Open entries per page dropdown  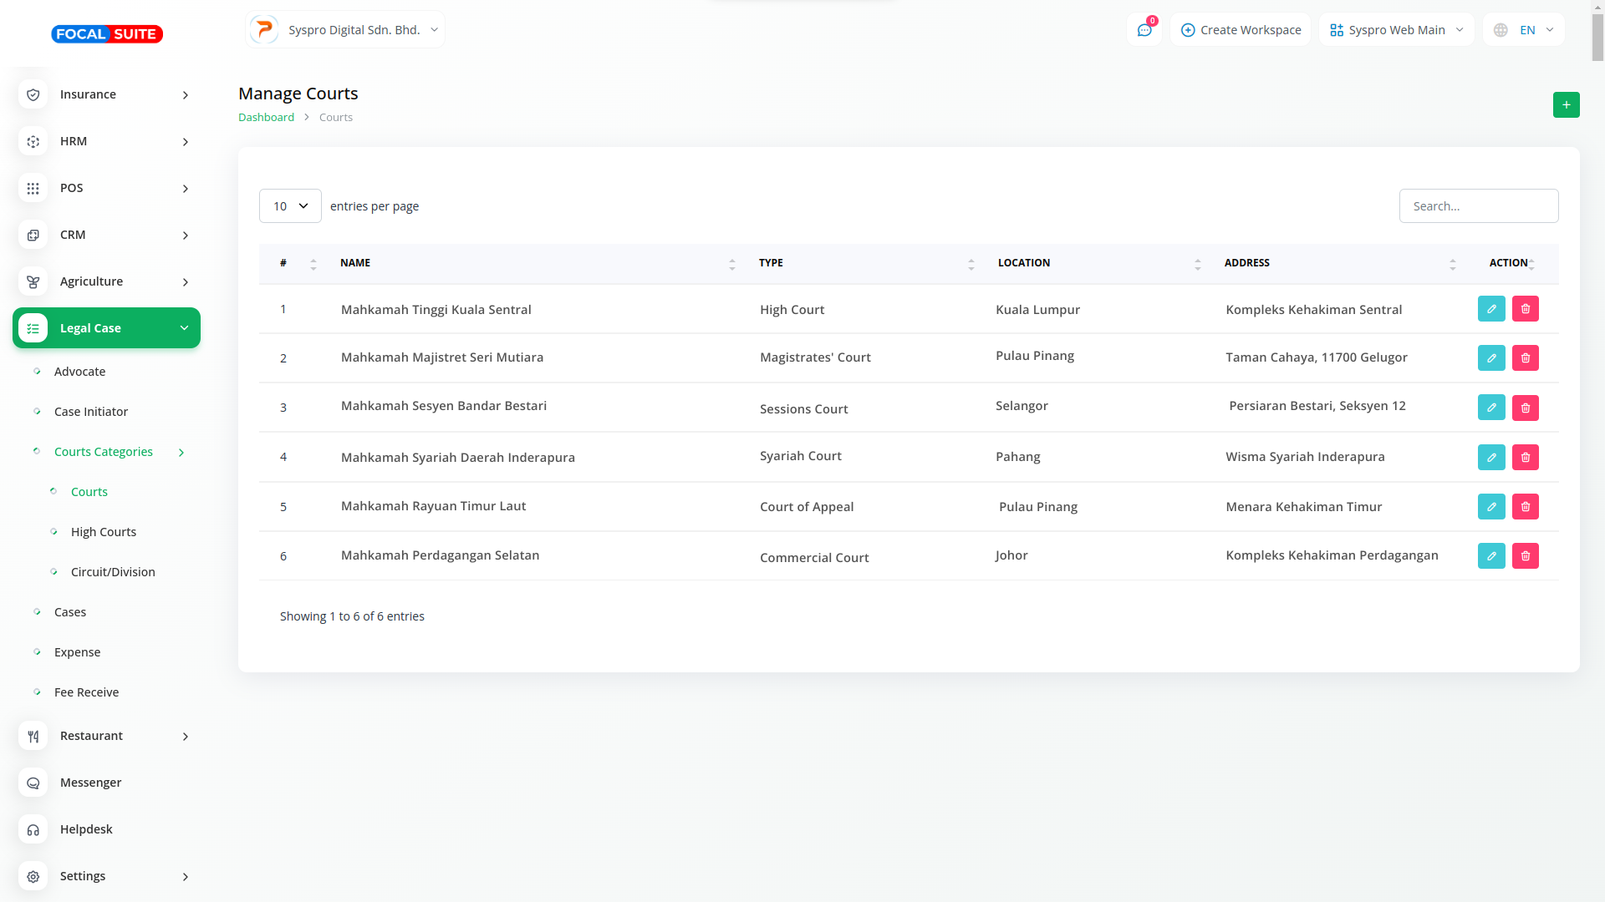tap(290, 206)
